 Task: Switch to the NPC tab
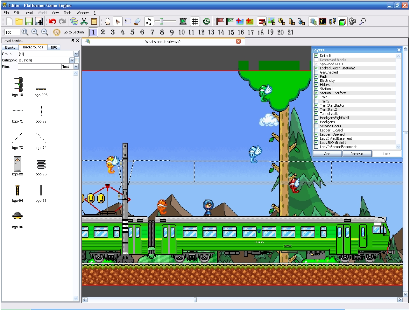tap(54, 47)
